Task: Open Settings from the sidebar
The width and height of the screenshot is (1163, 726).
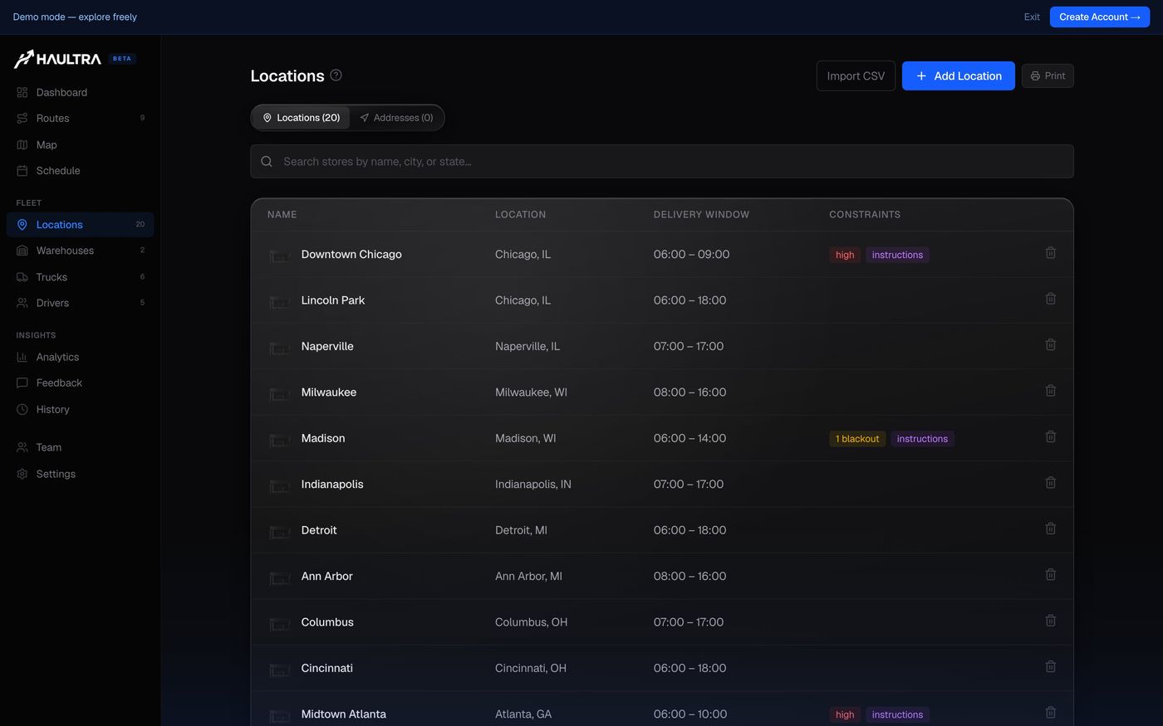Action: (x=80, y=474)
